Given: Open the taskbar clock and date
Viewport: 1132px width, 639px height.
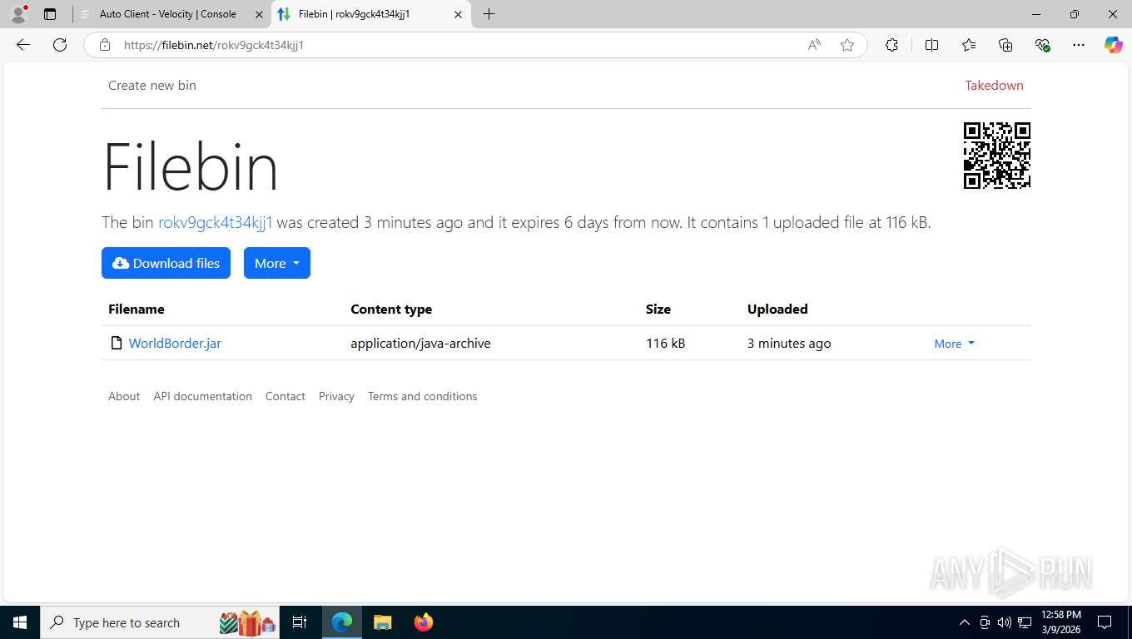Looking at the screenshot, I should (1060, 622).
